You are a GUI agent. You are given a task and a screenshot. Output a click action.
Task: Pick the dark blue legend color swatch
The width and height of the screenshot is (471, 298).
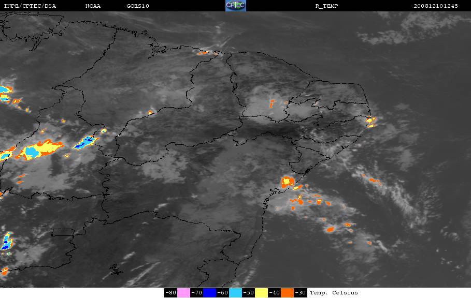click(210, 293)
